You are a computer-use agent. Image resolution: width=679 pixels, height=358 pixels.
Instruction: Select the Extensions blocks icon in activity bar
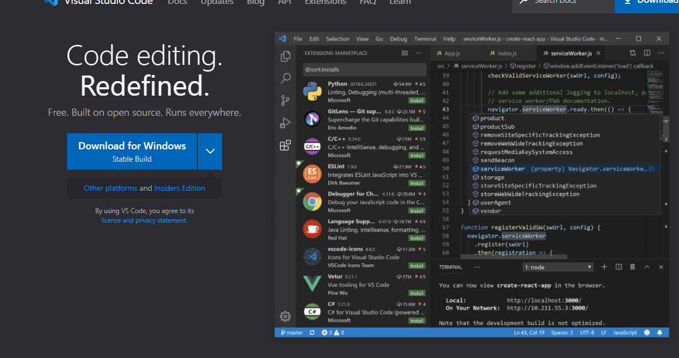point(285,145)
